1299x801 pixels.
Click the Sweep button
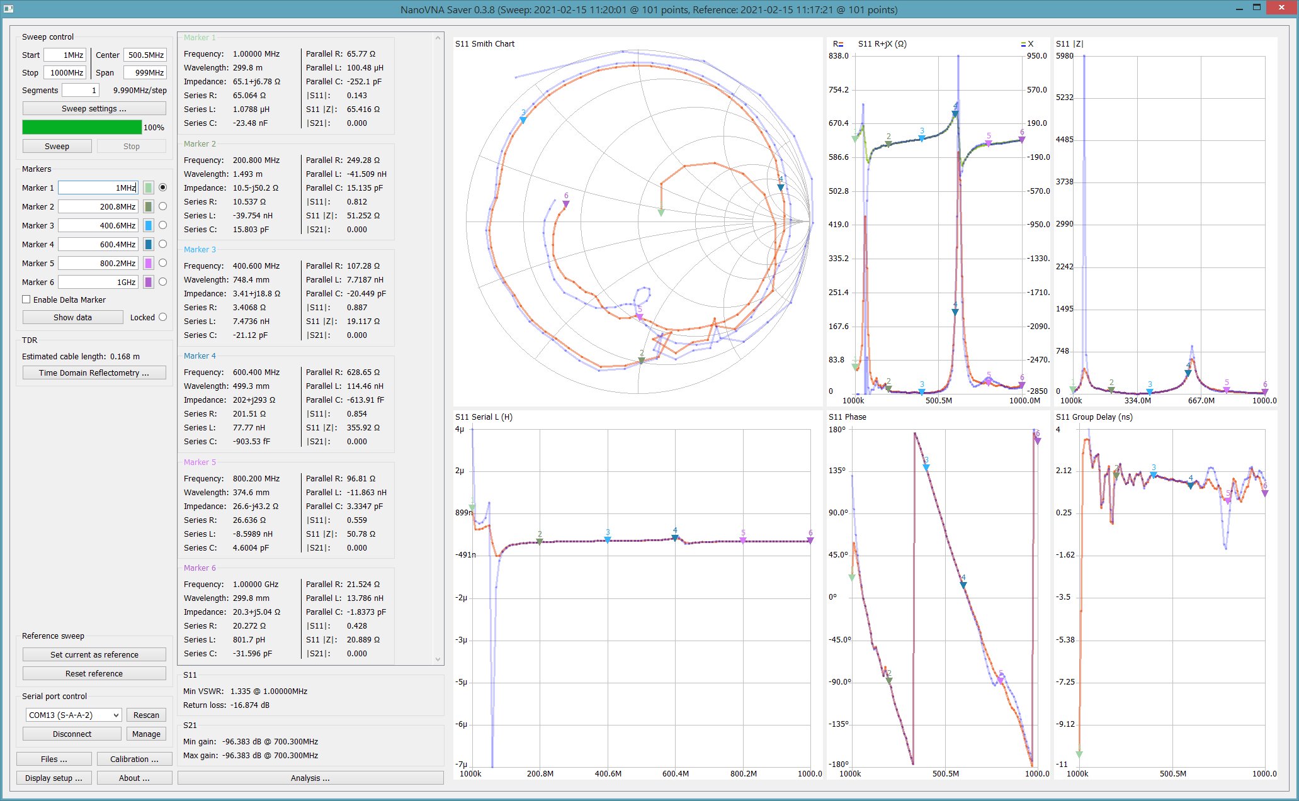(57, 146)
